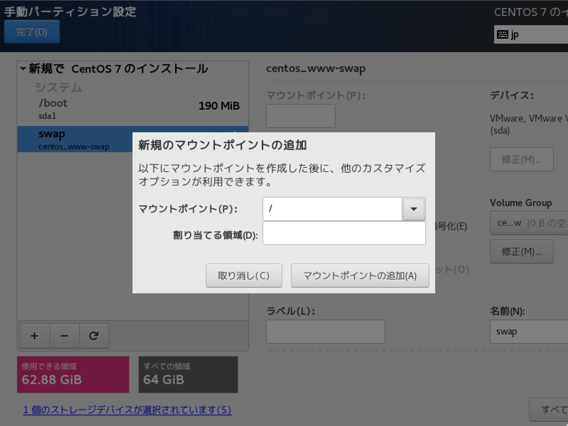Click the 名前(N) field containing swap
568x426 pixels.
(529, 332)
